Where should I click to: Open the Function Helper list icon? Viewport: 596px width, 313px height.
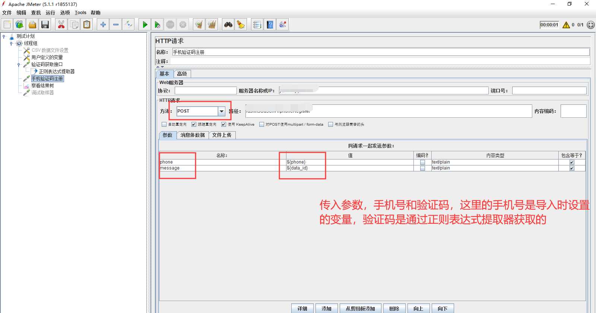(x=257, y=25)
